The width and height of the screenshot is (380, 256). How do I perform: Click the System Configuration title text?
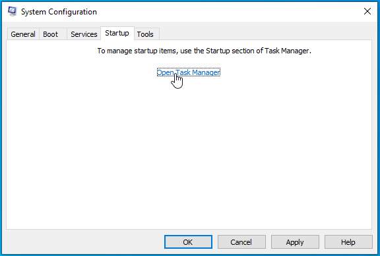(59, 12)
